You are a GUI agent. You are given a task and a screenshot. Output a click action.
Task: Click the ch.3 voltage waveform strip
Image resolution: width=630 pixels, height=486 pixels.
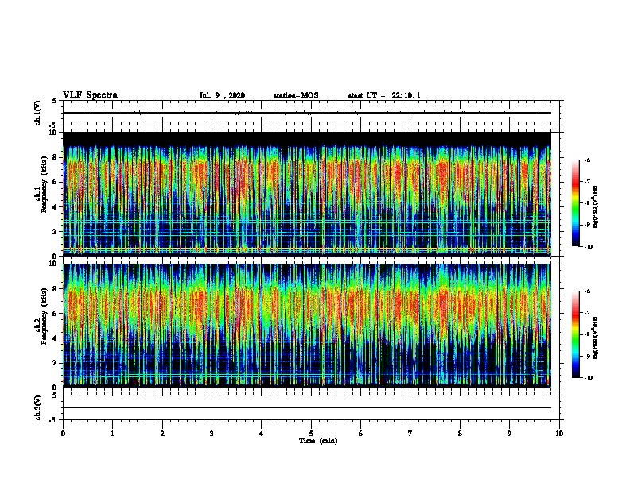coord(311,407)
